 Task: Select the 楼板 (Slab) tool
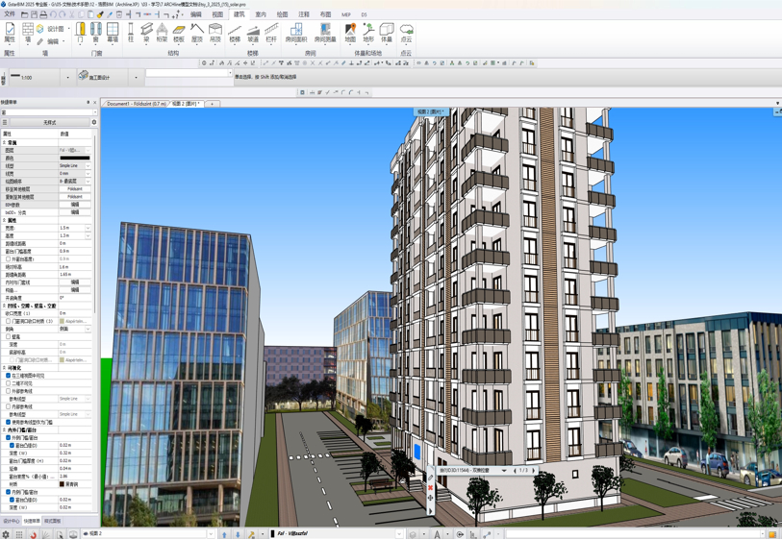point(179,33)
